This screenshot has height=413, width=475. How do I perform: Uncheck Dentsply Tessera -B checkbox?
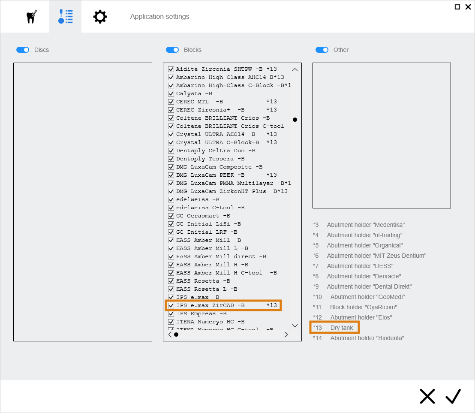[171, 159]
